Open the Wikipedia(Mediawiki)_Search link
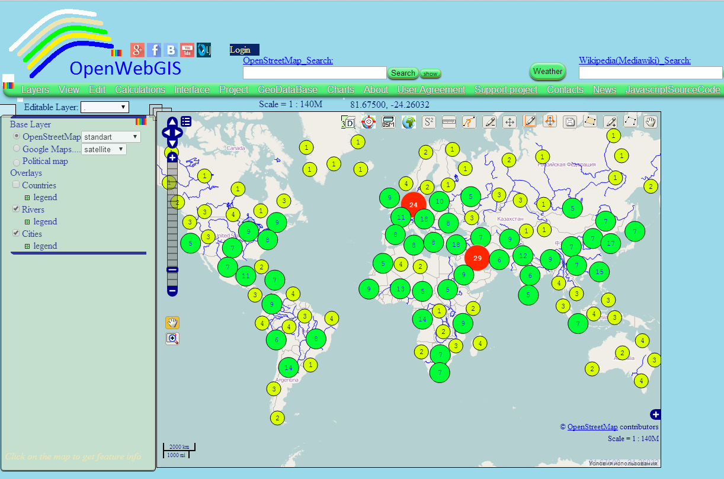Viewport: 724px width, 479px height. [636, 60]
